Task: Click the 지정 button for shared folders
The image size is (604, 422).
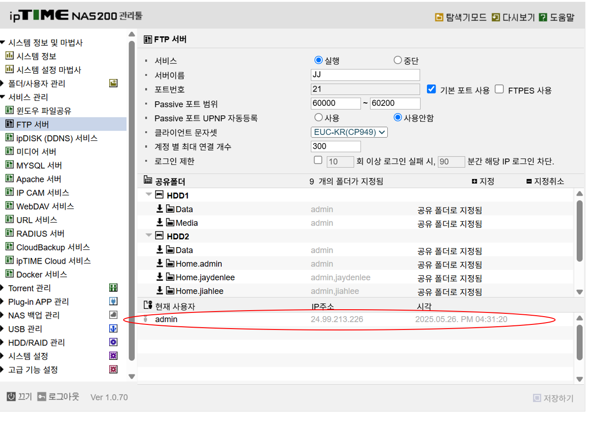Action: tap(483, 181)
